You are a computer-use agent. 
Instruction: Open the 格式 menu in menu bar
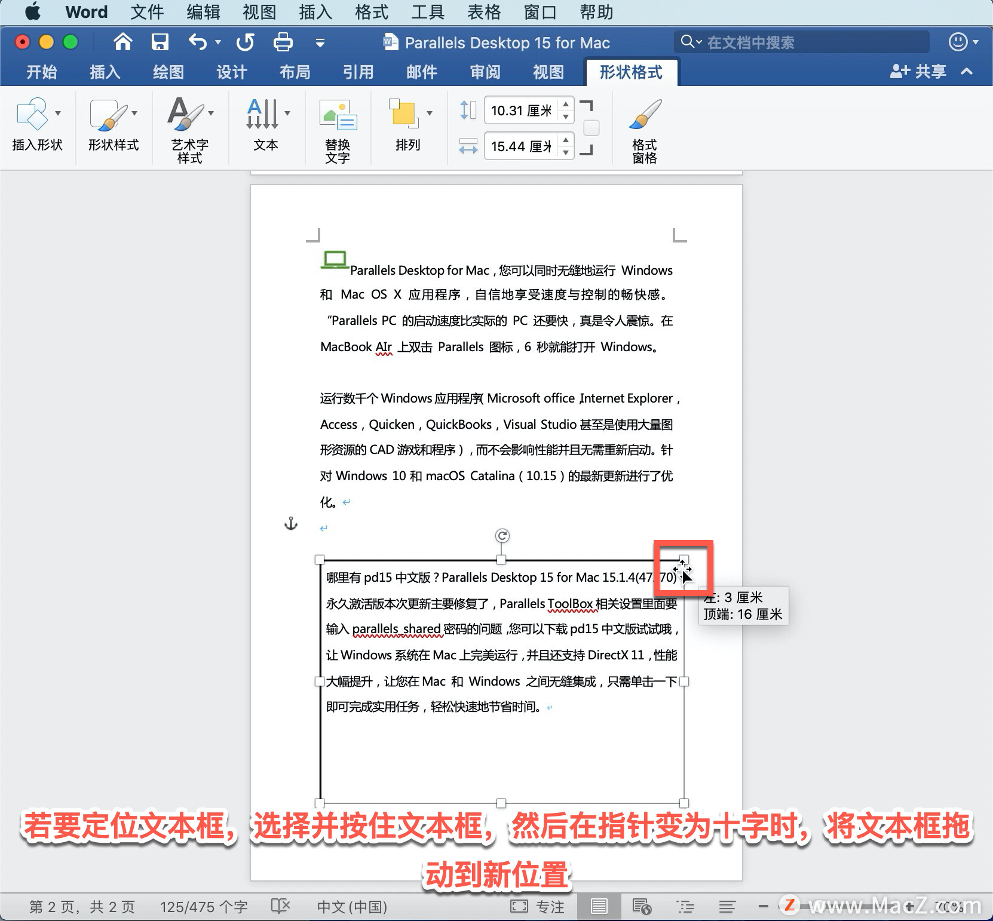pyautogui.click(x=372, y=12)
